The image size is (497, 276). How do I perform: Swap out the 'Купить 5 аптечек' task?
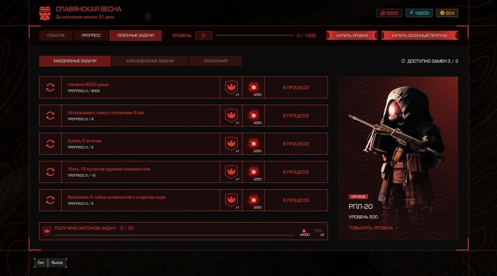[x=50, y=144]
